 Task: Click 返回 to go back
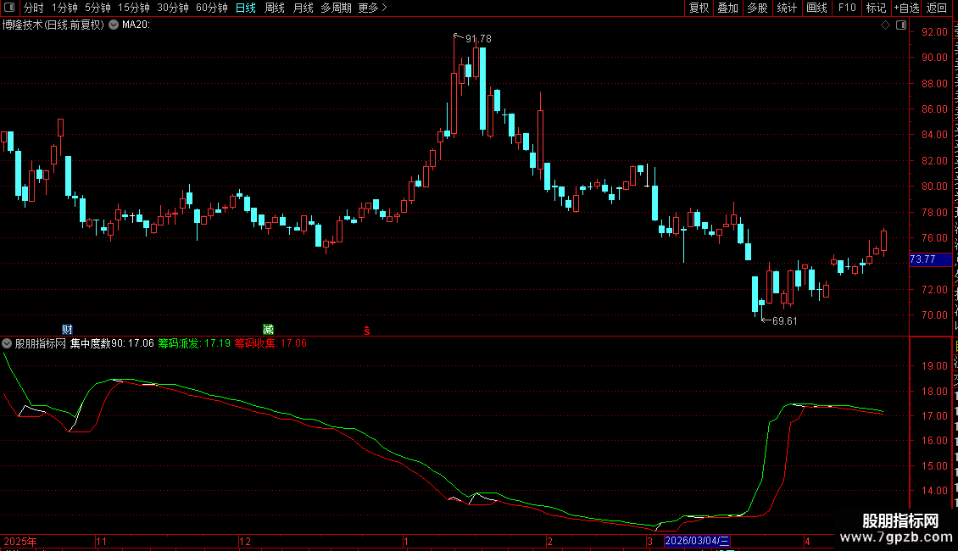pyautogui.click(x=936, y=8)
